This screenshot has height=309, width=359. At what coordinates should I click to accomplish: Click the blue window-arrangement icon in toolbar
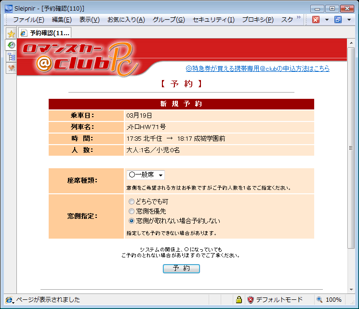pyautogui.click(x=338, y=20)
